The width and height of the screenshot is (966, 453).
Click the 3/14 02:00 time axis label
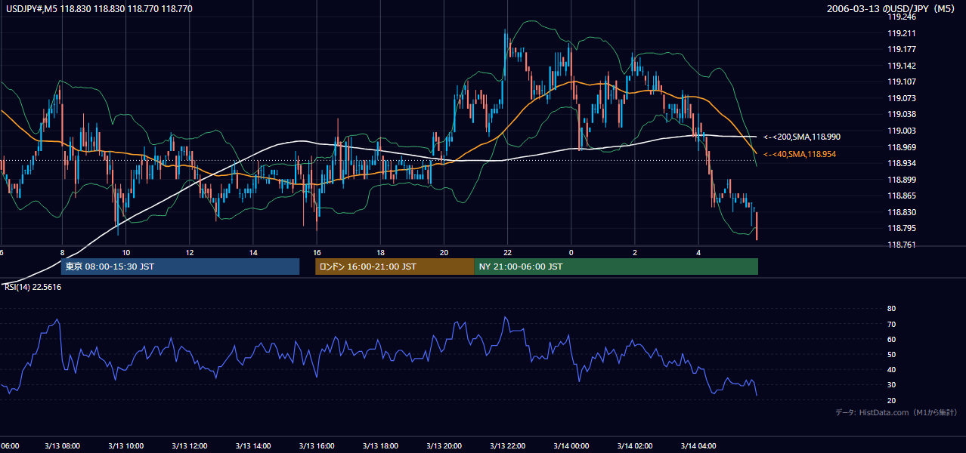click(x=635, y=445)
